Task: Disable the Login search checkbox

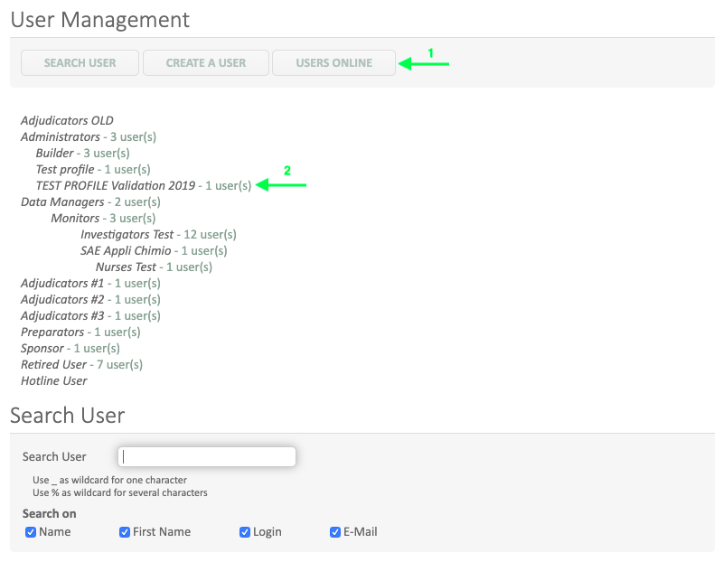Action: click(x=245, y=532)
